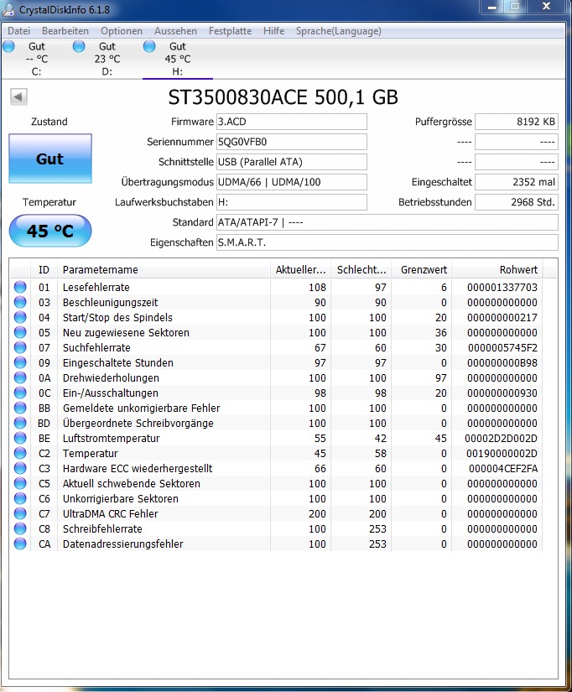
Task: Click the Eingeschaltet field 2352 mal
Action: point(517,182)
